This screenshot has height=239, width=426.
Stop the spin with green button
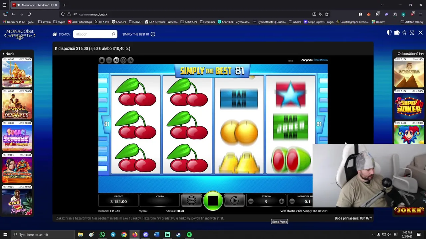coord(213,200)
